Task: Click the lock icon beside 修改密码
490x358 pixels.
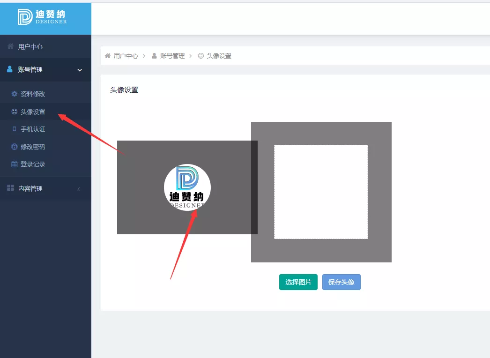Action: click(x=14, y=147)
